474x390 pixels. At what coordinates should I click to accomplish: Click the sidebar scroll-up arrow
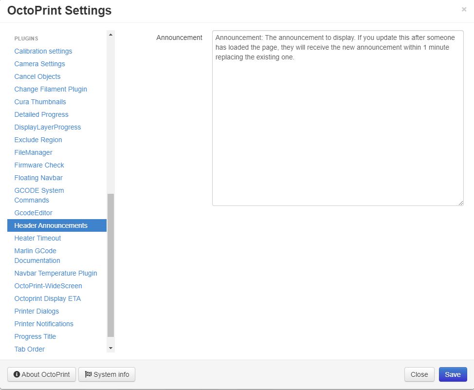(110, 35)
